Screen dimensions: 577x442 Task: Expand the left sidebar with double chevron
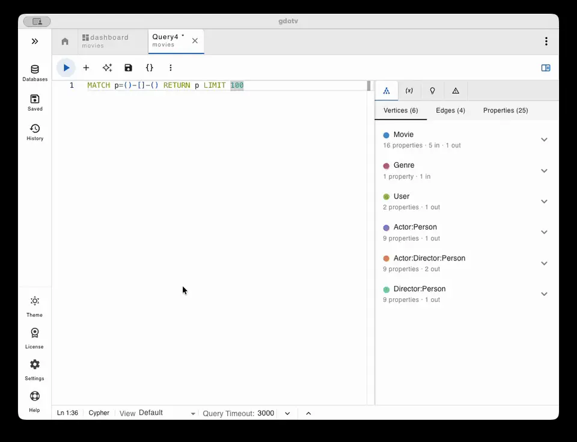click(x=35, y=41)
